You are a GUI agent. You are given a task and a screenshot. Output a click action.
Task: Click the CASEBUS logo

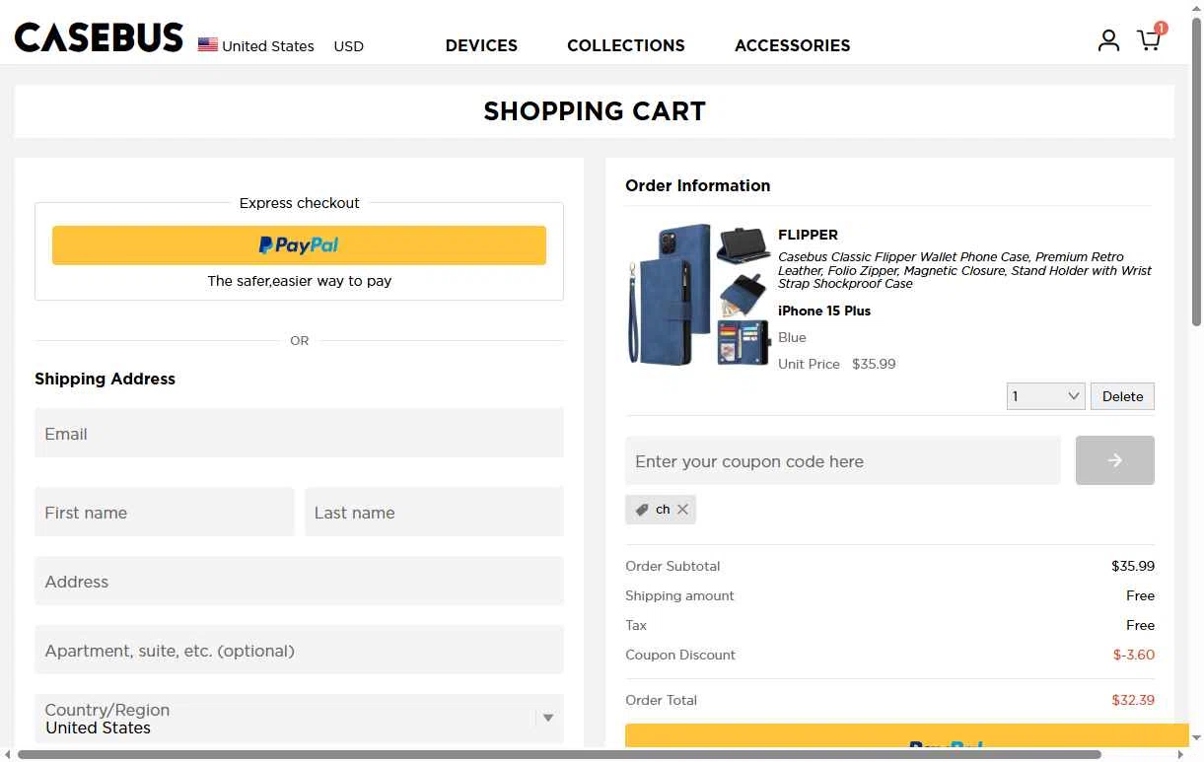coord(99,38)
